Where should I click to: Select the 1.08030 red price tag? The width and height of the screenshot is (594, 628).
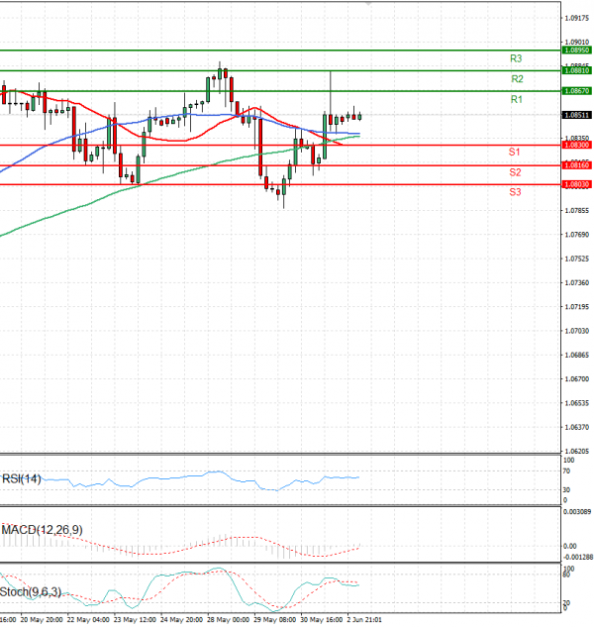(x=576, y=184)
